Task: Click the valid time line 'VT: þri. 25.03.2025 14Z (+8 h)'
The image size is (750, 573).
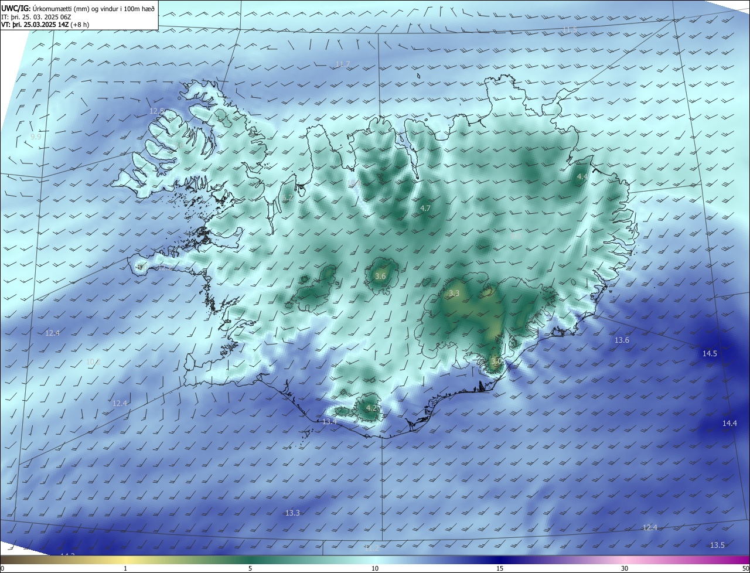Action: click(x=45, y=25)
